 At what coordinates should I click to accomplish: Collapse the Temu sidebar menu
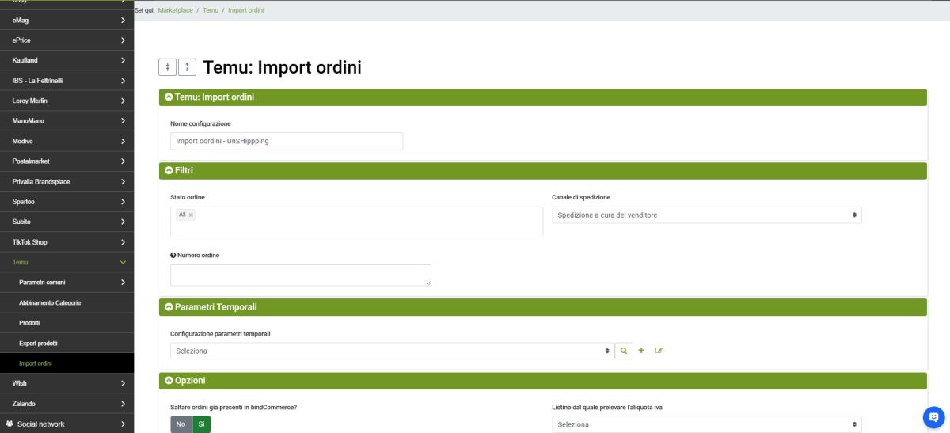(x=66, y=262)
